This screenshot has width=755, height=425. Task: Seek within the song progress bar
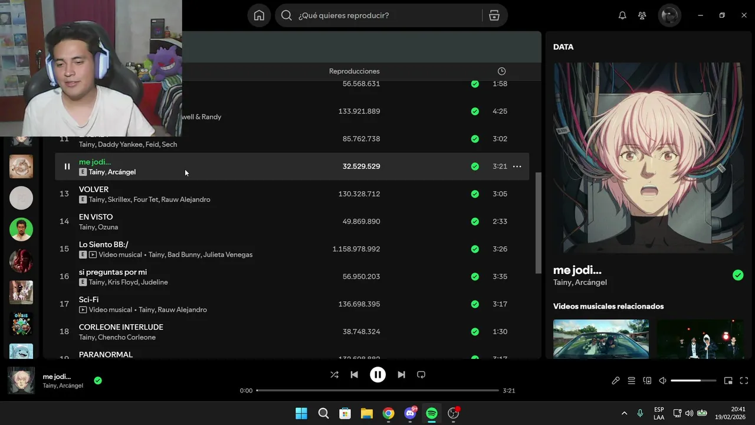377,391
